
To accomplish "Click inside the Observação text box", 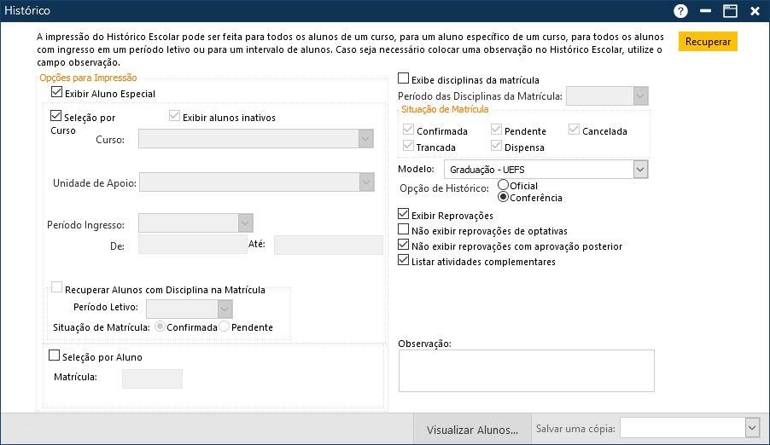I will 526,370.
